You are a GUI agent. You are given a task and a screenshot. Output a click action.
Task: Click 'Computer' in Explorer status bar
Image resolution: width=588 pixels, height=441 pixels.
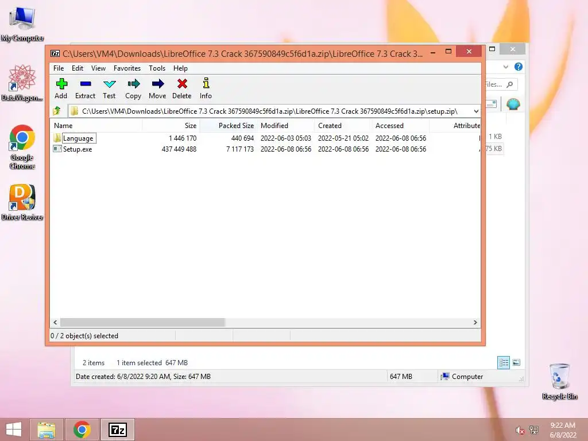coord(462,376)
